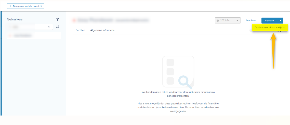Expand the arrow beside the Opslaan button
Screen dimensions: 290x125
tap(280, 20)
